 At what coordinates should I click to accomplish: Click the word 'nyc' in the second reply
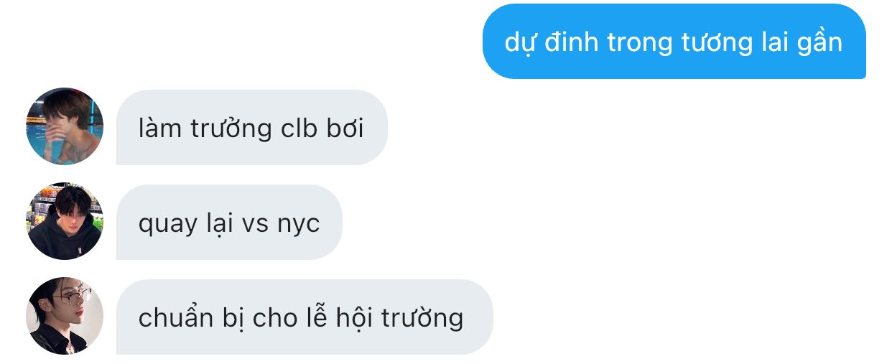[x=298, y=225]
